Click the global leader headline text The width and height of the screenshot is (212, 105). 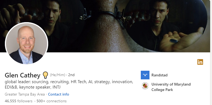click(69, 84)
